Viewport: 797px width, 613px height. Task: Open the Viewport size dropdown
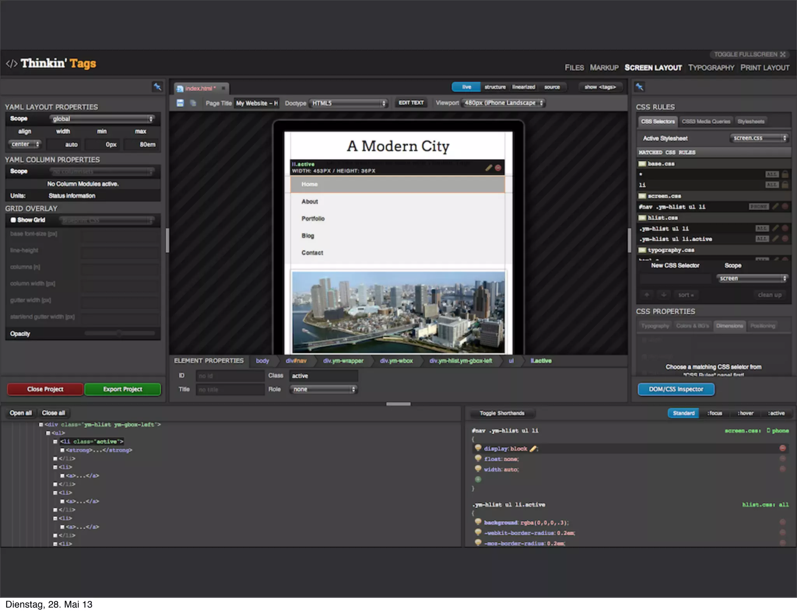[503, 103]
